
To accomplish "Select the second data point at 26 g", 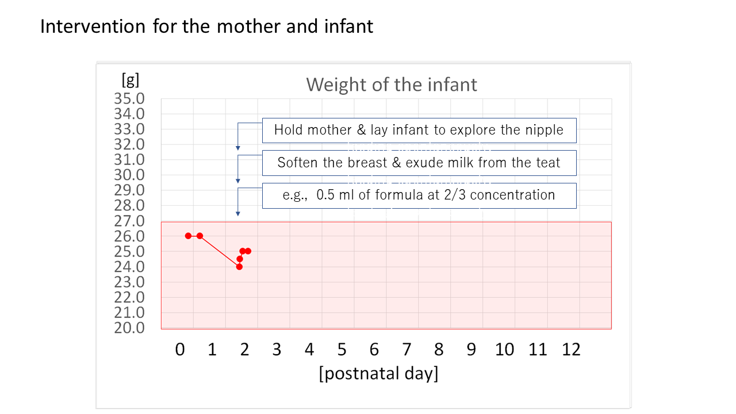I will pos(200,236).
